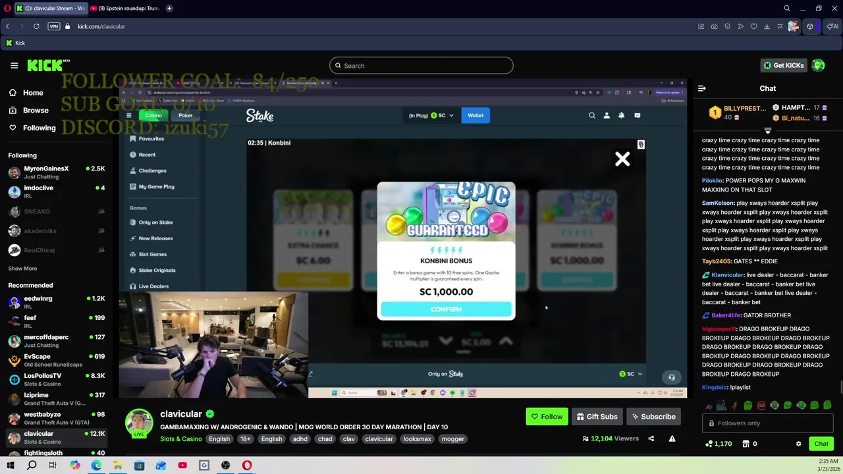Image resolution: width=843 pixels, height=474 pixels.
Task: Go to the Following section
Action: click(39, 128)
